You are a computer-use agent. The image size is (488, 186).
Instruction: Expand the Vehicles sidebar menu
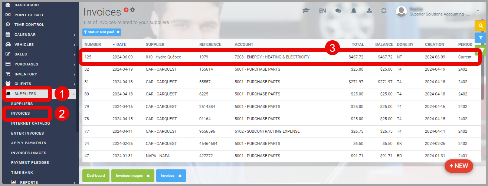tap(40, 44)
